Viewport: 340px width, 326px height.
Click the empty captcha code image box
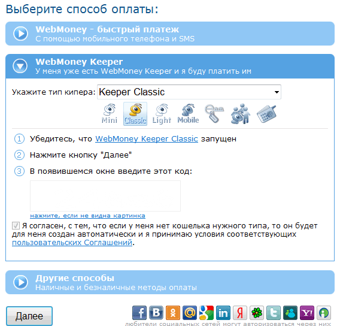(x=105, y=196)
